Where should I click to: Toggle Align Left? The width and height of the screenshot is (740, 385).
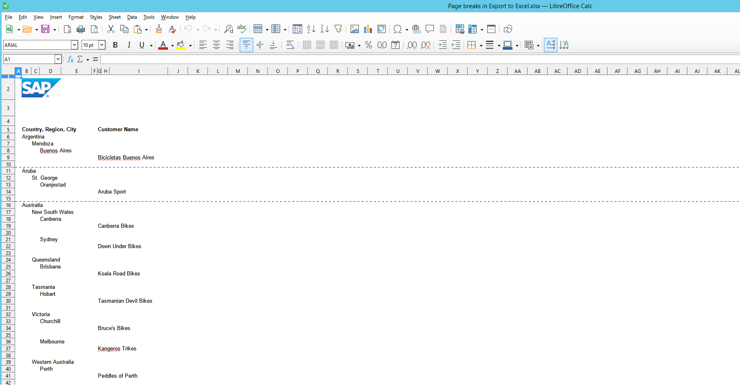coord(203,45)
